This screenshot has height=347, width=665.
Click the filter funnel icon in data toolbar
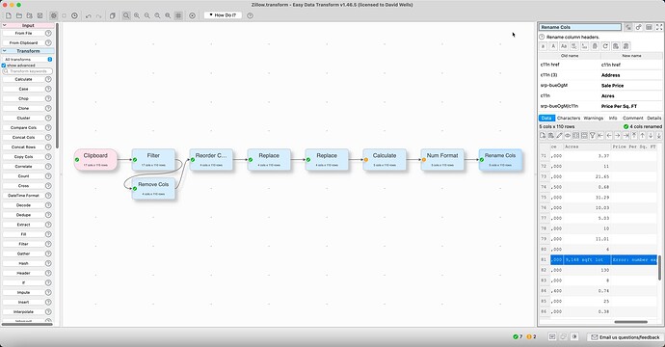pos(593,135)
